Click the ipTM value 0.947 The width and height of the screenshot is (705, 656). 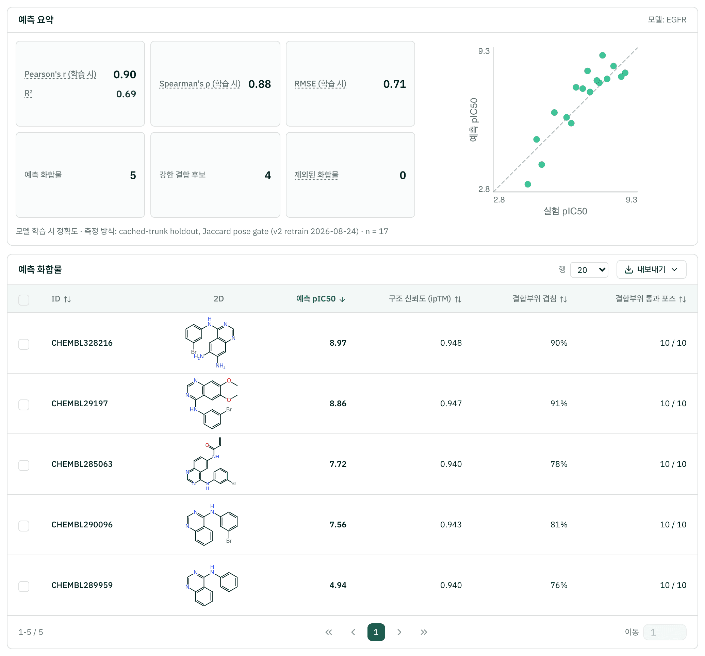point(451,404)
